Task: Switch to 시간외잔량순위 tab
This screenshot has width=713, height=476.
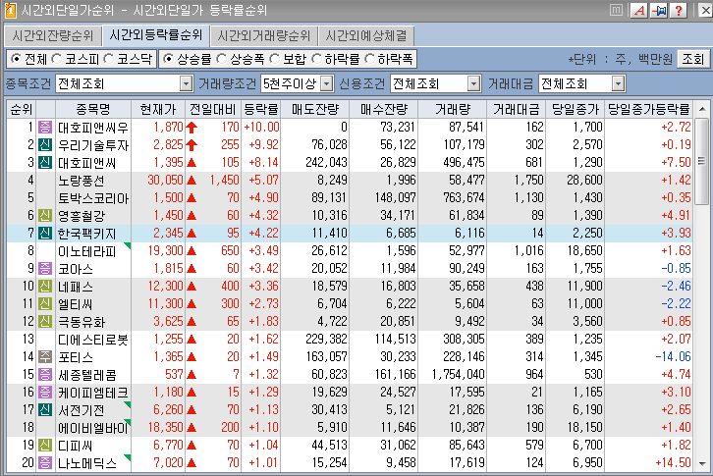Action: pyautogui.click(x=53, y=36)
